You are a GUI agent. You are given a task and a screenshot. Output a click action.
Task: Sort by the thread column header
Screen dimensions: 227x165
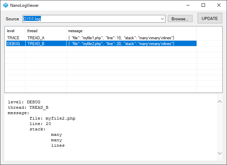pos(46,31)
